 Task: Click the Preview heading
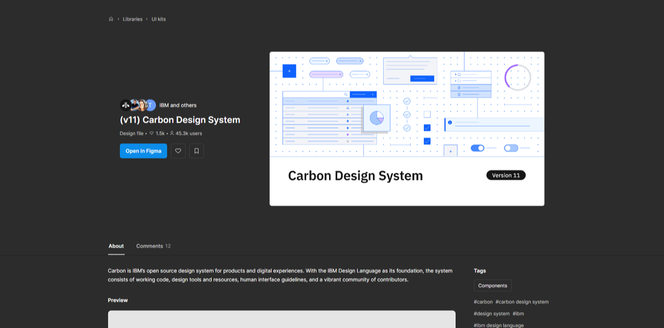click(118, 300)
